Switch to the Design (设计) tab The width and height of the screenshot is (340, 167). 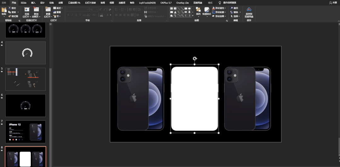[x=42, y=3]
